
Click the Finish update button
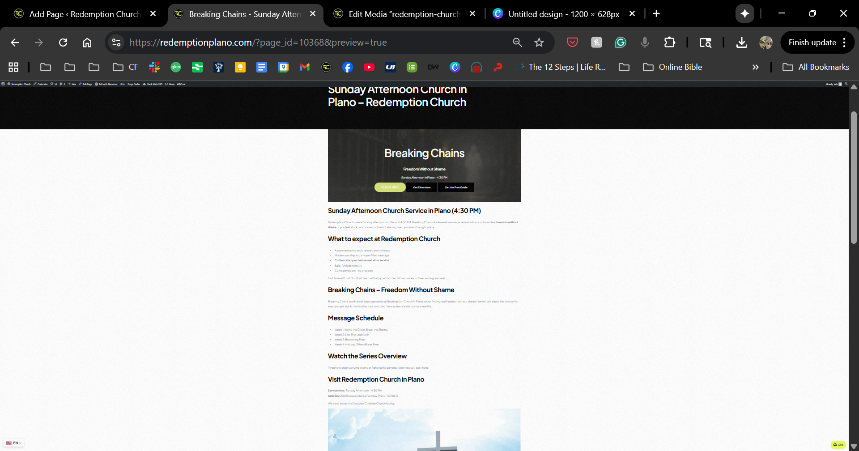click(812, 43)
